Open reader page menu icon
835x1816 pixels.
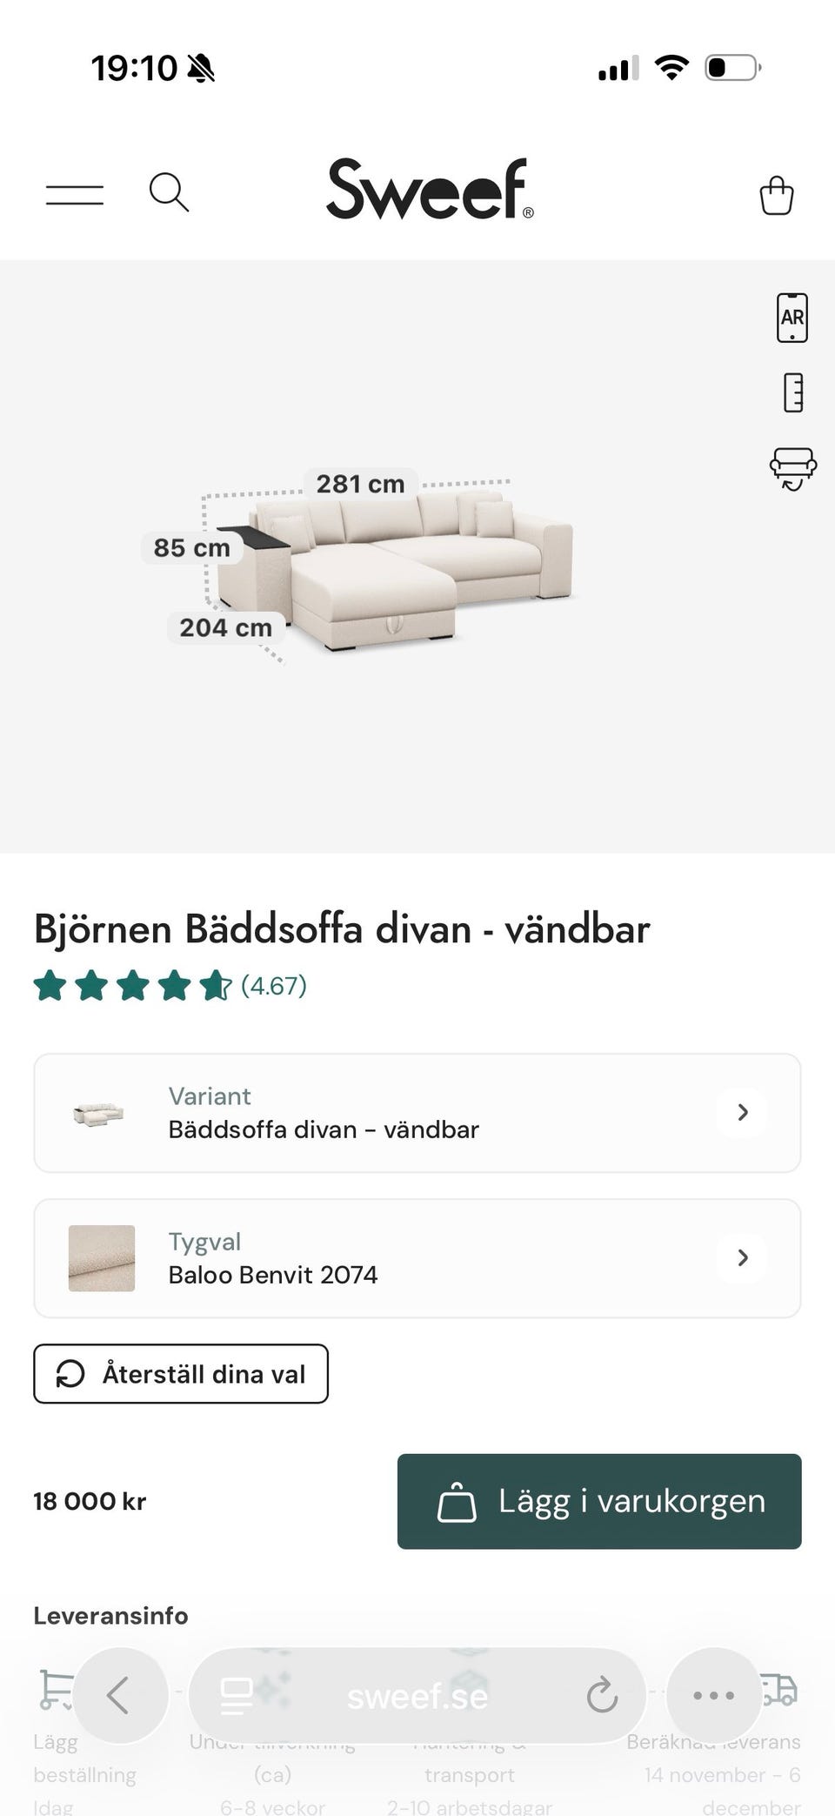click(236, 1696)
